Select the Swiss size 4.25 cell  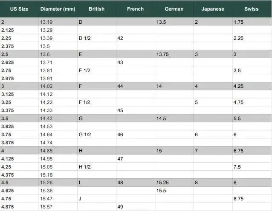(x=252, y=86)
